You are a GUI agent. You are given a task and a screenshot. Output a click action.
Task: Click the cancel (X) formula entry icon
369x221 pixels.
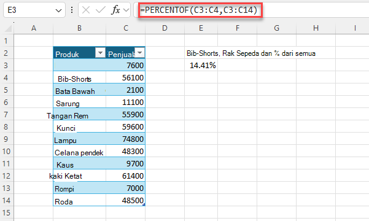[86, 10]
